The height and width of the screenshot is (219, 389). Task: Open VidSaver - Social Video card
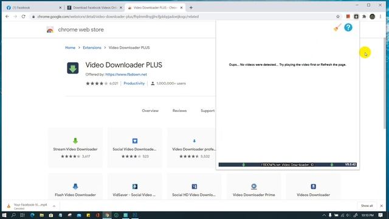coord(135,187)
